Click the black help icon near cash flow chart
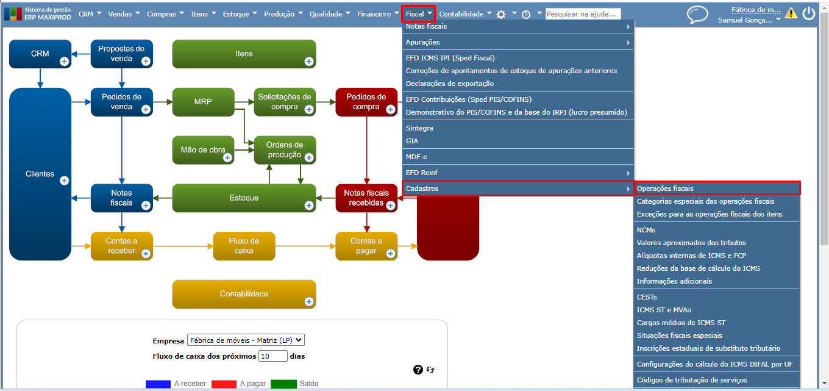Viewport: 829px width, 391px height. [x=418, y=370]
